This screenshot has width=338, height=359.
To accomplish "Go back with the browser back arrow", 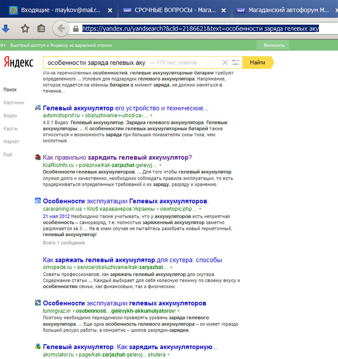I will 61,29.
